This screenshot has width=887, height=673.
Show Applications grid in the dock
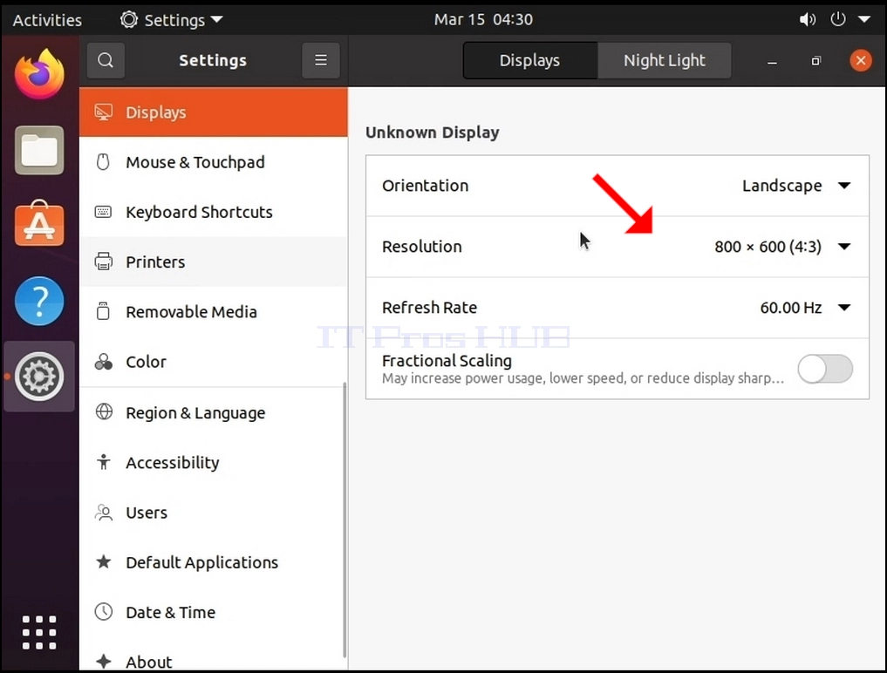39,632
